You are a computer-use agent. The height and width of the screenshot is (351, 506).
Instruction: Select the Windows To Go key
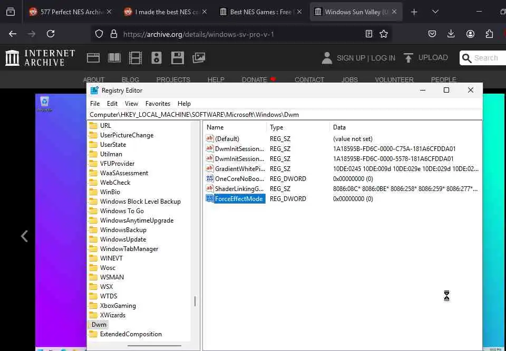point(122,211)
